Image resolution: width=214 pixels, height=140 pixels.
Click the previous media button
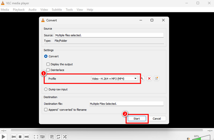(x=13, y=137)
